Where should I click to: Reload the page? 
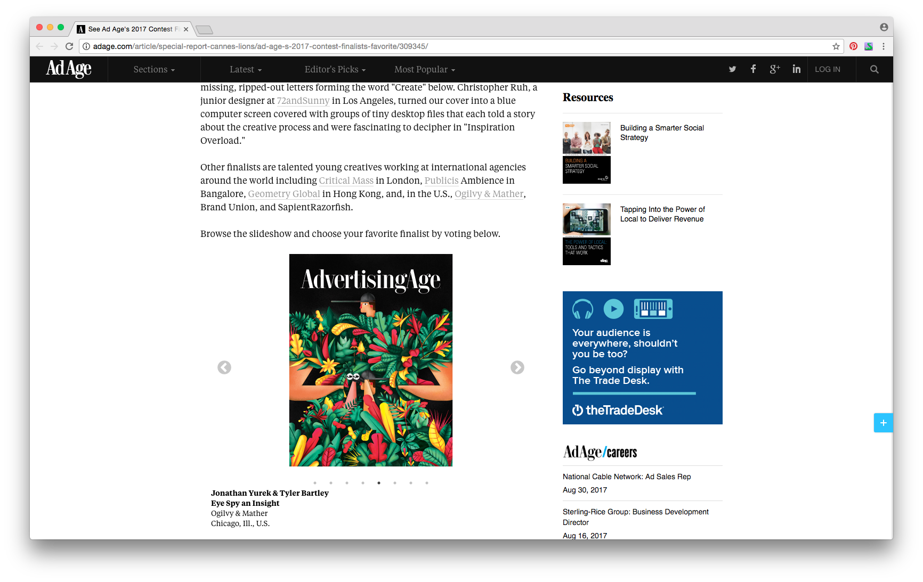pyautogui.click(x=69, y=46)
